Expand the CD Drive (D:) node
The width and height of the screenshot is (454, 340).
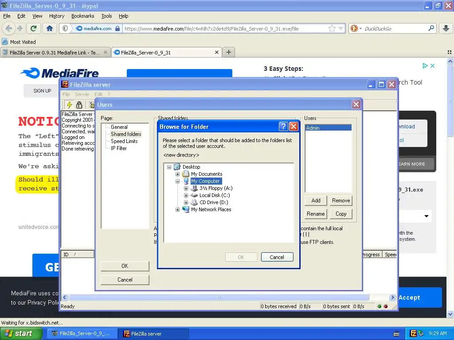pyautogui.click(x=186, y=202)
